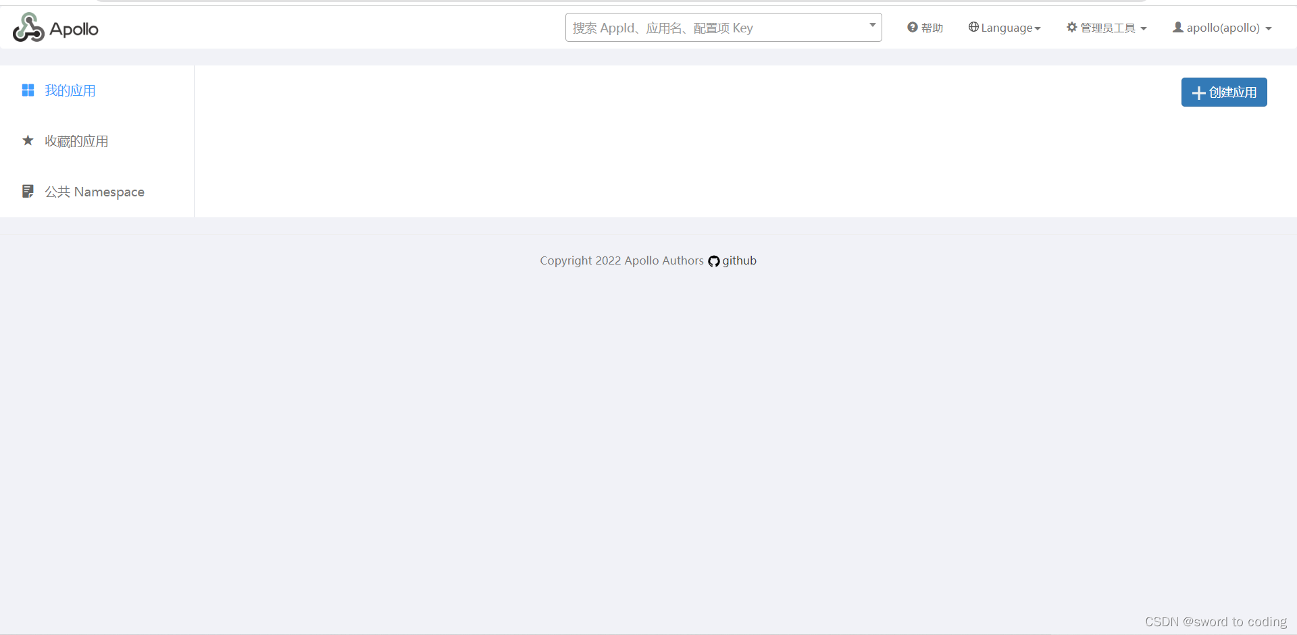Click the Apollo logo icon

28,28
